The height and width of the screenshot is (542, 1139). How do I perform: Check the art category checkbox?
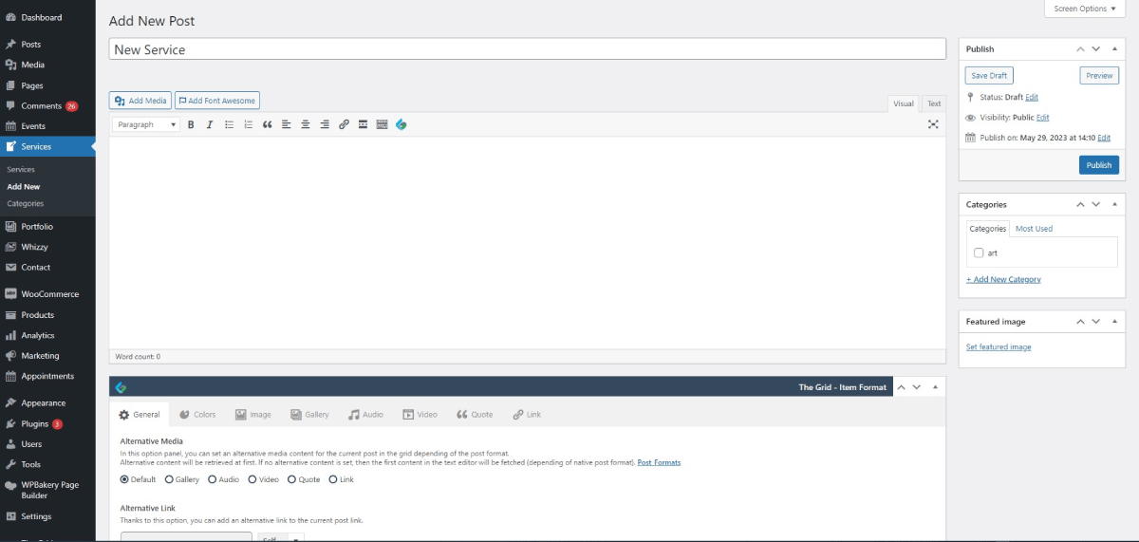point(979,253)
